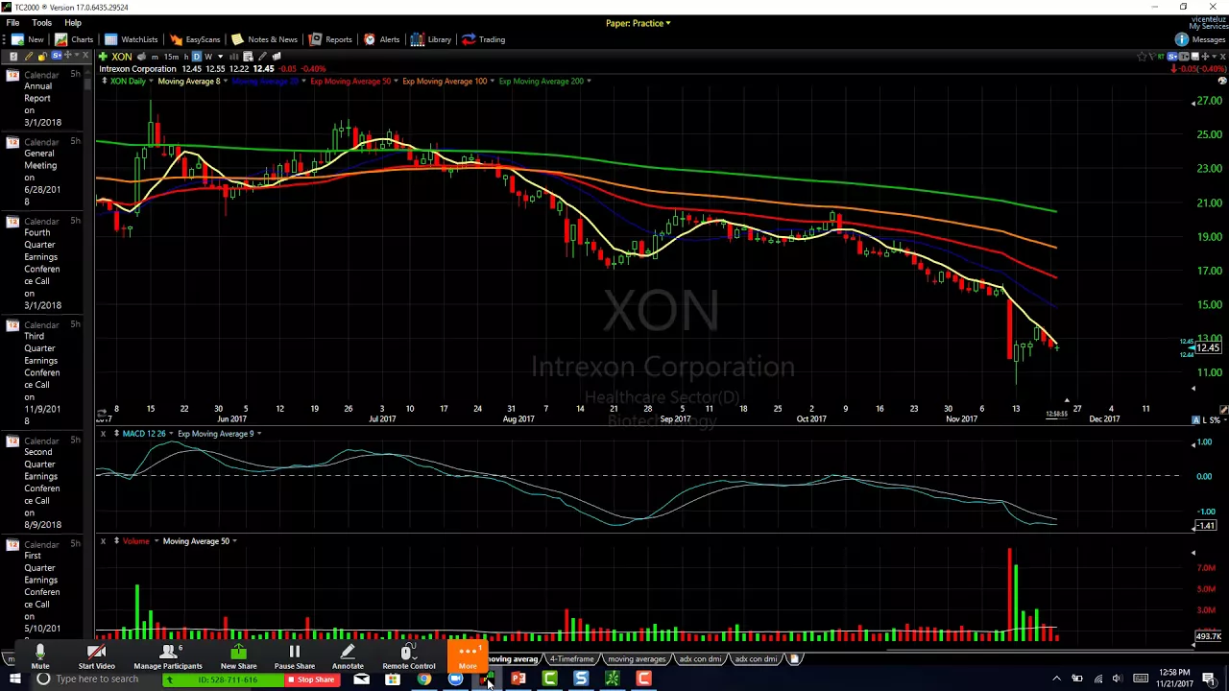Open Messages info icon
This screenshot has height=691, width=1229.
click(1181, 39)
